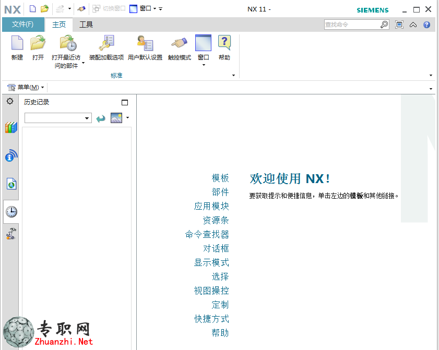Click the Selection (选择) link
439x350 pixels.
220,276
